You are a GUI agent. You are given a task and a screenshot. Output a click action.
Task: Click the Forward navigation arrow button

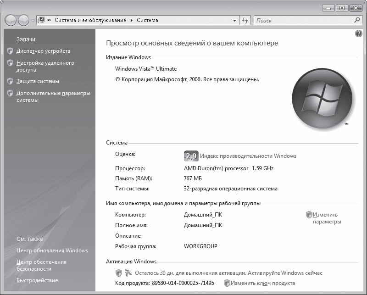(x=23, y=20)
